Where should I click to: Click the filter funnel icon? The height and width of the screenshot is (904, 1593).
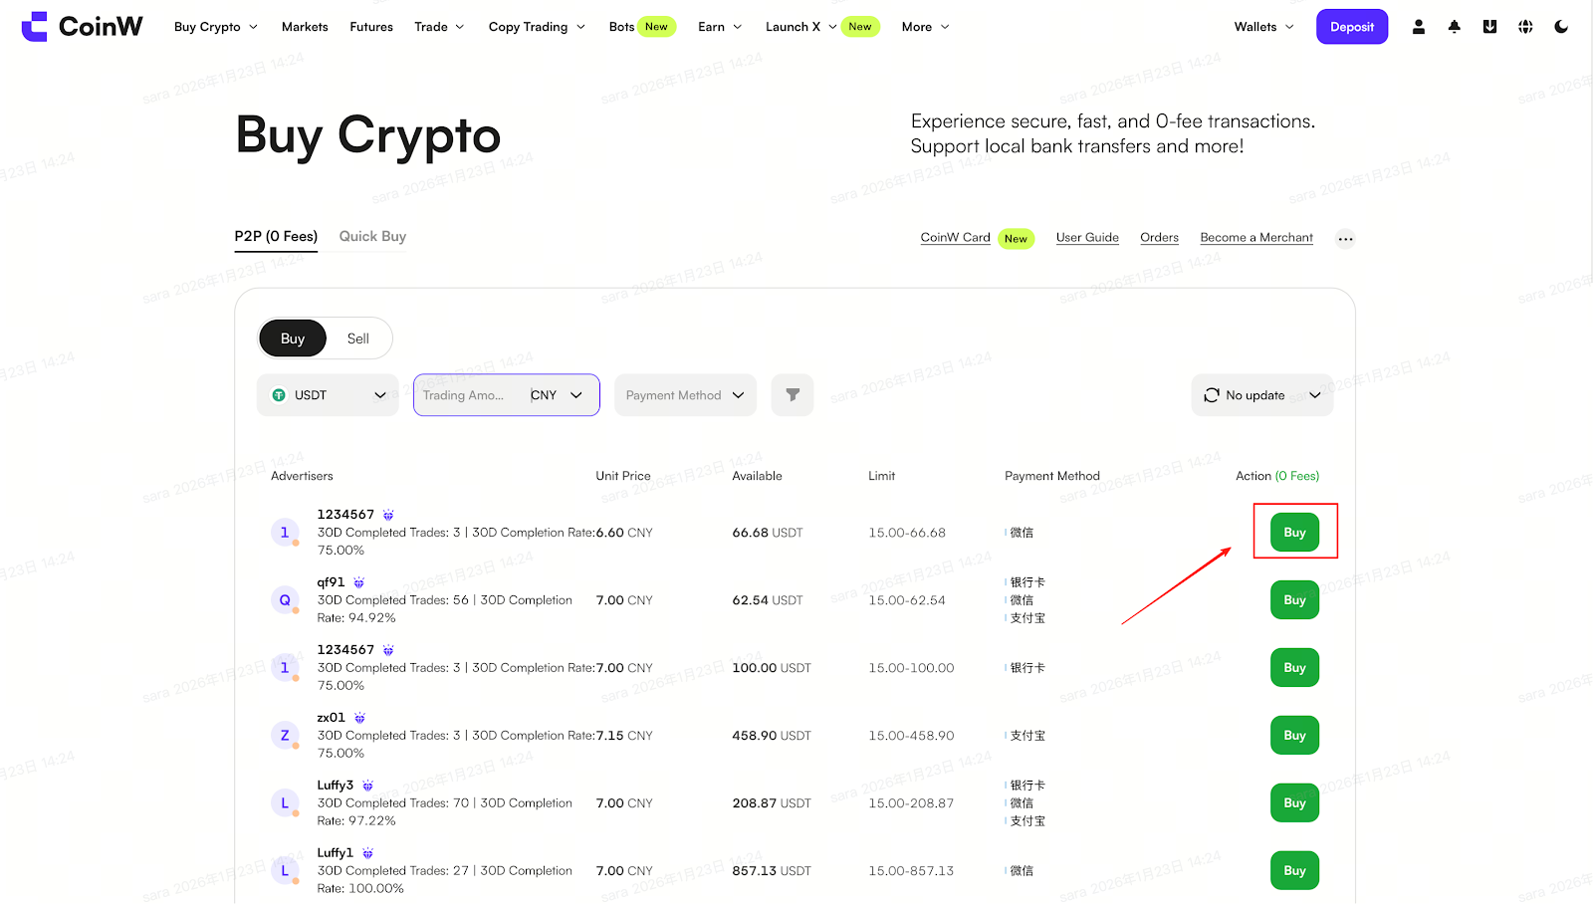[793, 395]
